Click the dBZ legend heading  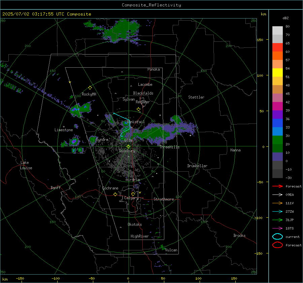point(285,18)
